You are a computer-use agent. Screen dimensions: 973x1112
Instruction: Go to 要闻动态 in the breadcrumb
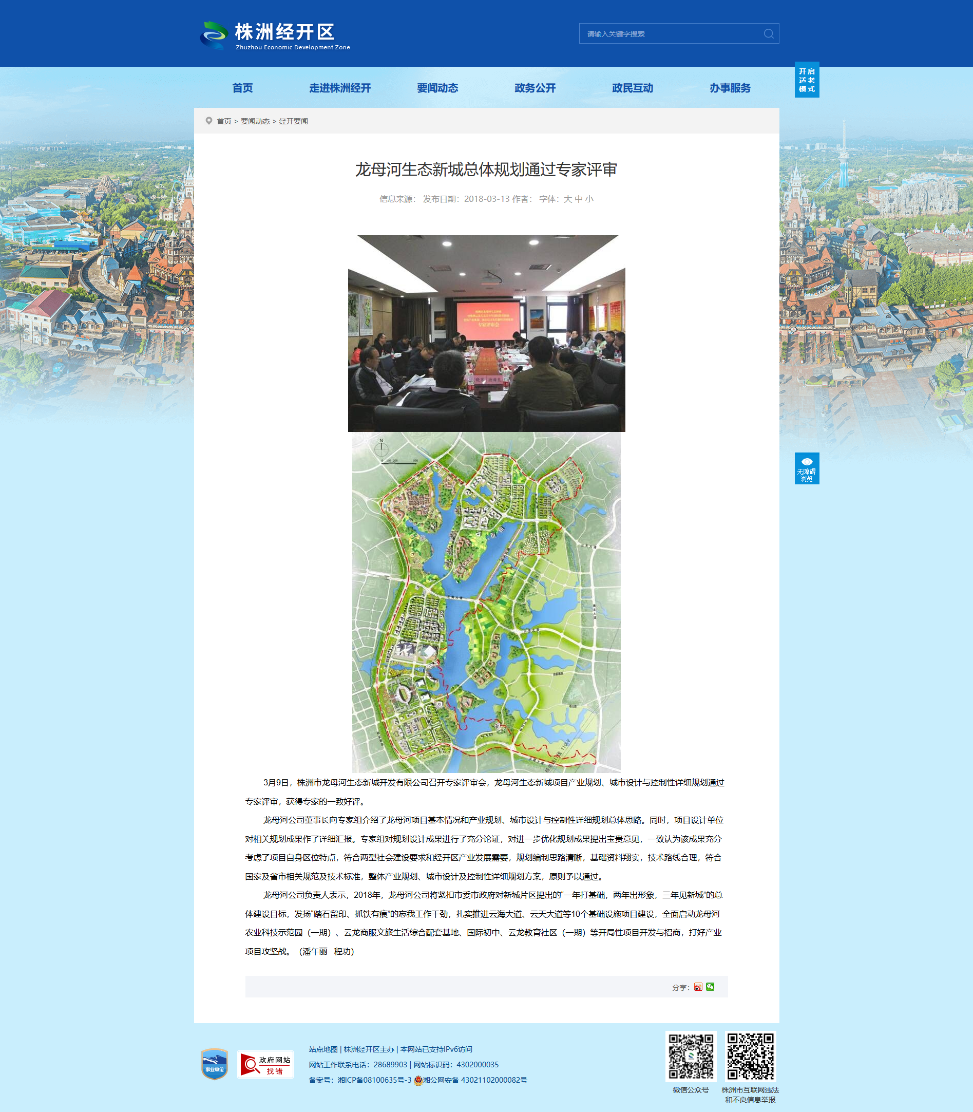tap(255, 121)
